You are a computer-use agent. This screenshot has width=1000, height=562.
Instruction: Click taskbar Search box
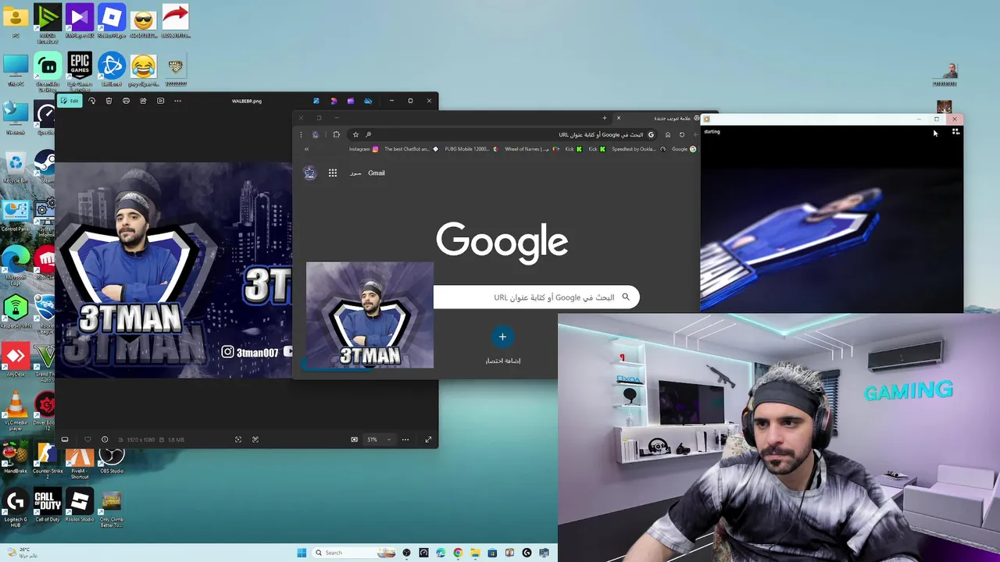coord(355,553)
